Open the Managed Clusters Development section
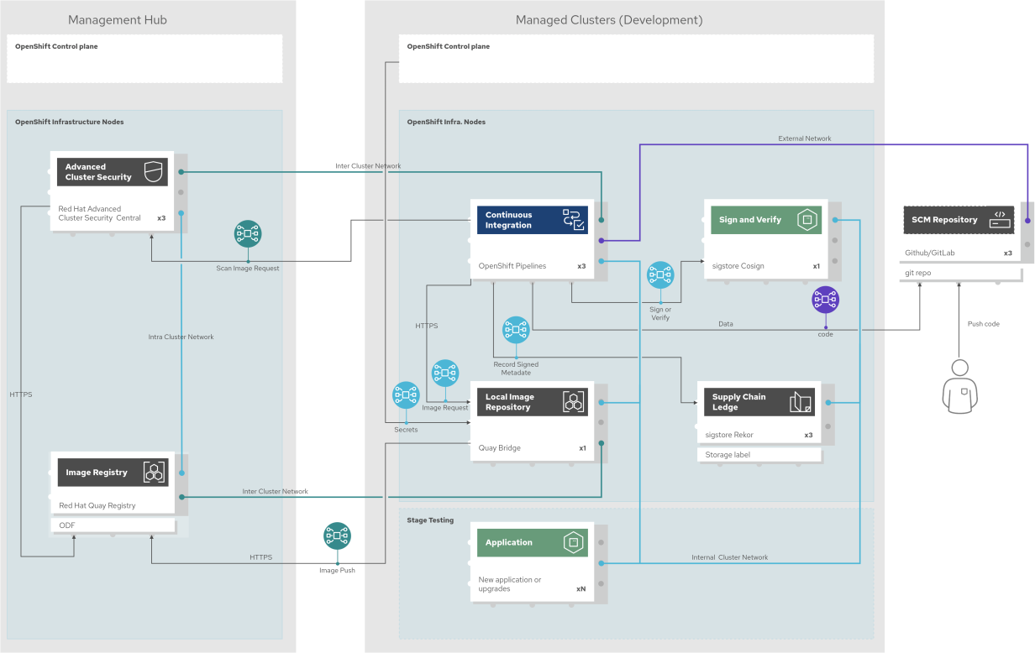 [608, 18]
